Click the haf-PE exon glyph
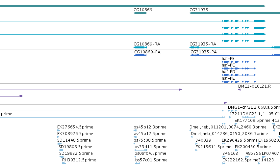The width and height of the screenshot is (280, 165). [239, 82]
